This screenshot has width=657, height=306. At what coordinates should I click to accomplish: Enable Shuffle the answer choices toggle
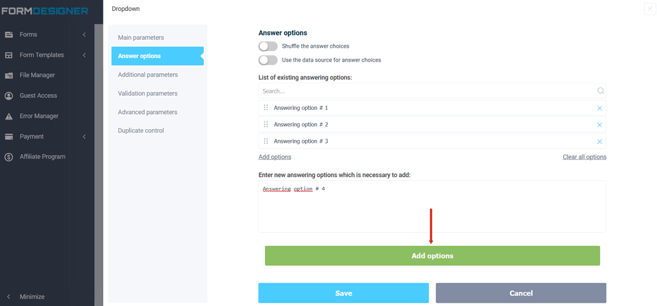(268, 46)
